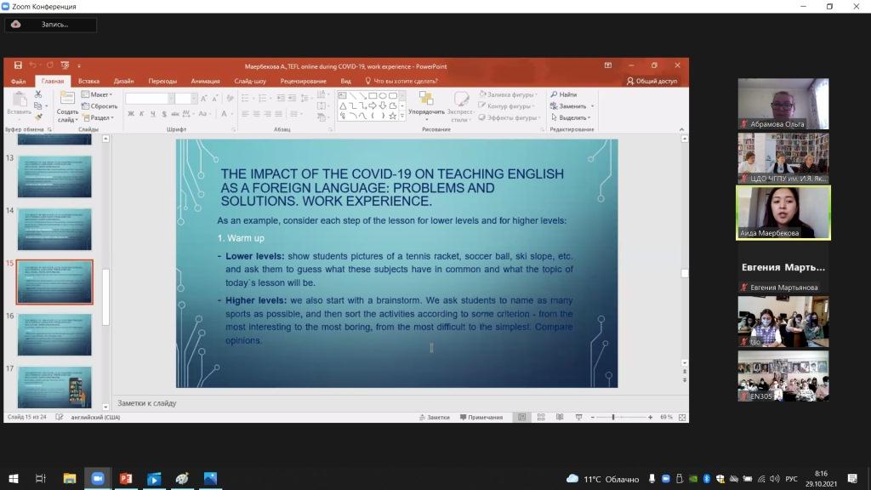Switch to Дизайн tab
Viewport: 871px width, 490px height.
click(123, 81)
